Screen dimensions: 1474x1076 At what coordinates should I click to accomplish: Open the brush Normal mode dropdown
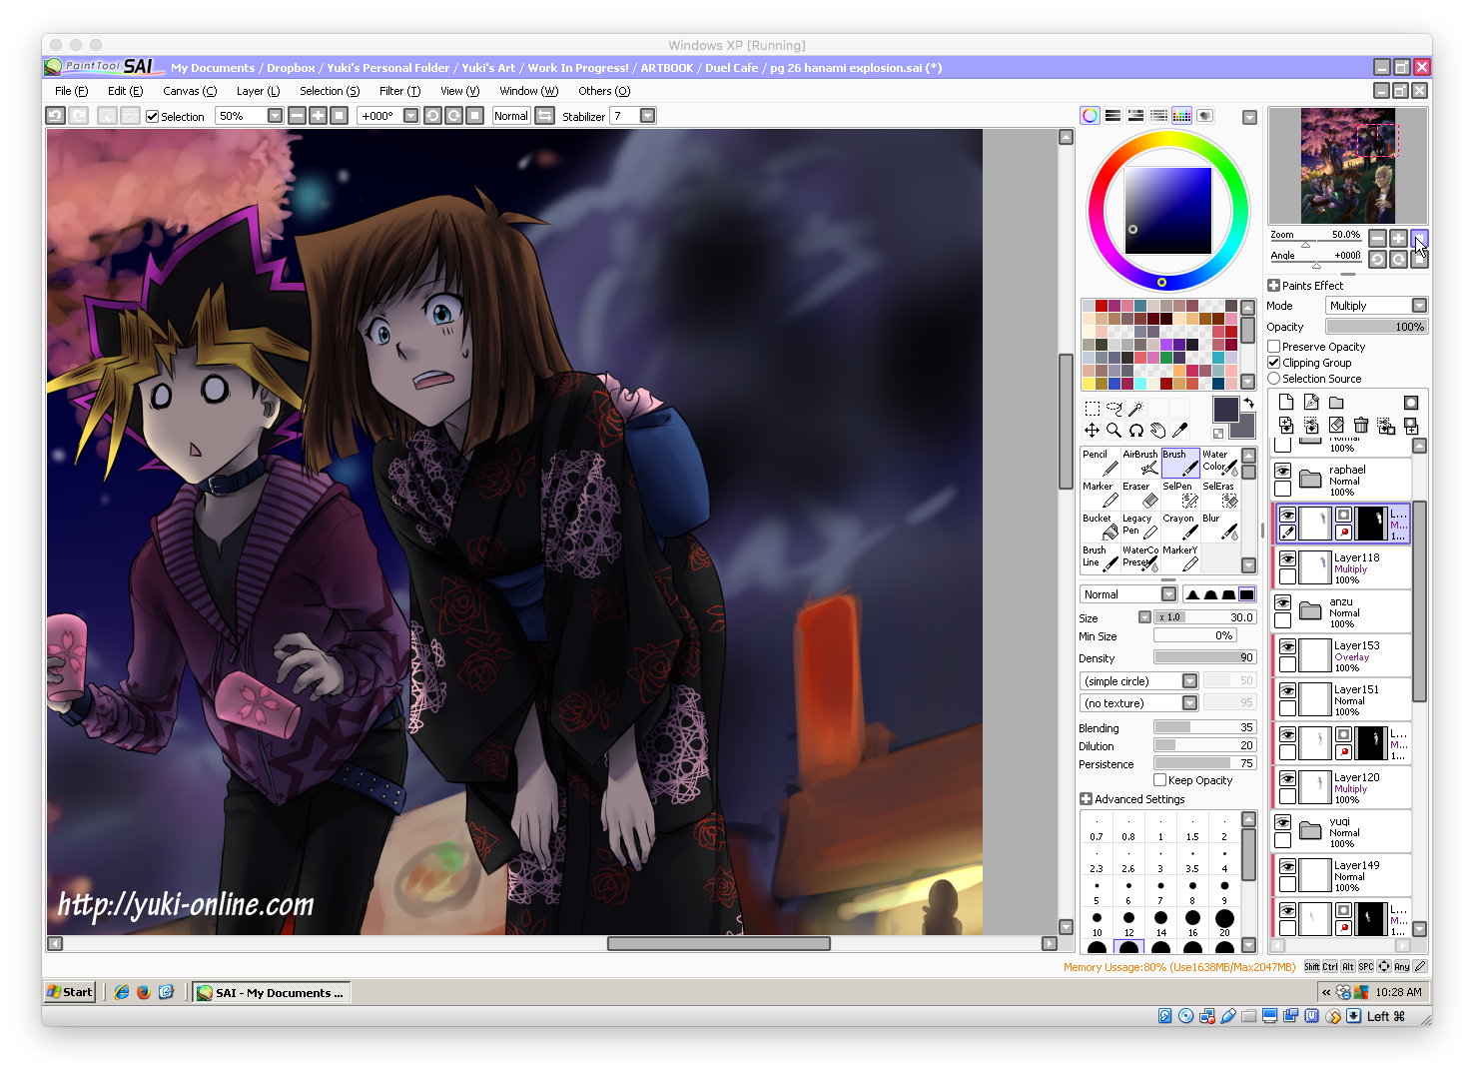(1168, 594)
